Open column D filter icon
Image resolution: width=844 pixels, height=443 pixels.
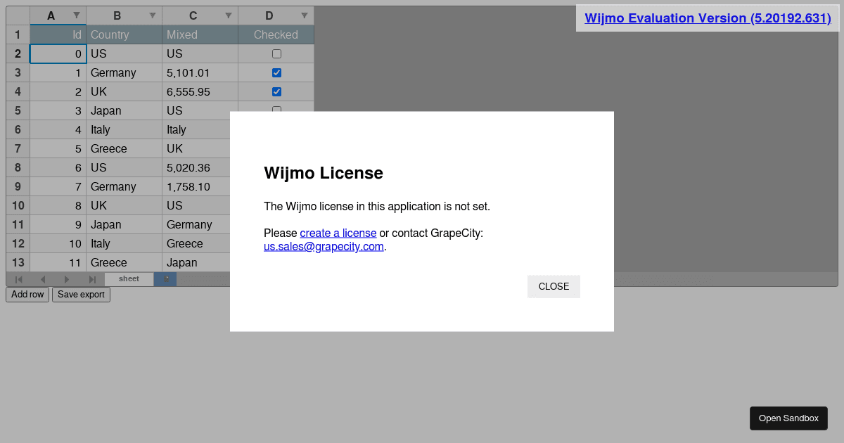coord(304,15)
